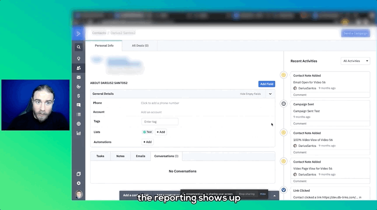The width and height of the screenshot is (377, 210).
Task: Click the Test list tag
Action: (x=147, y=132)
